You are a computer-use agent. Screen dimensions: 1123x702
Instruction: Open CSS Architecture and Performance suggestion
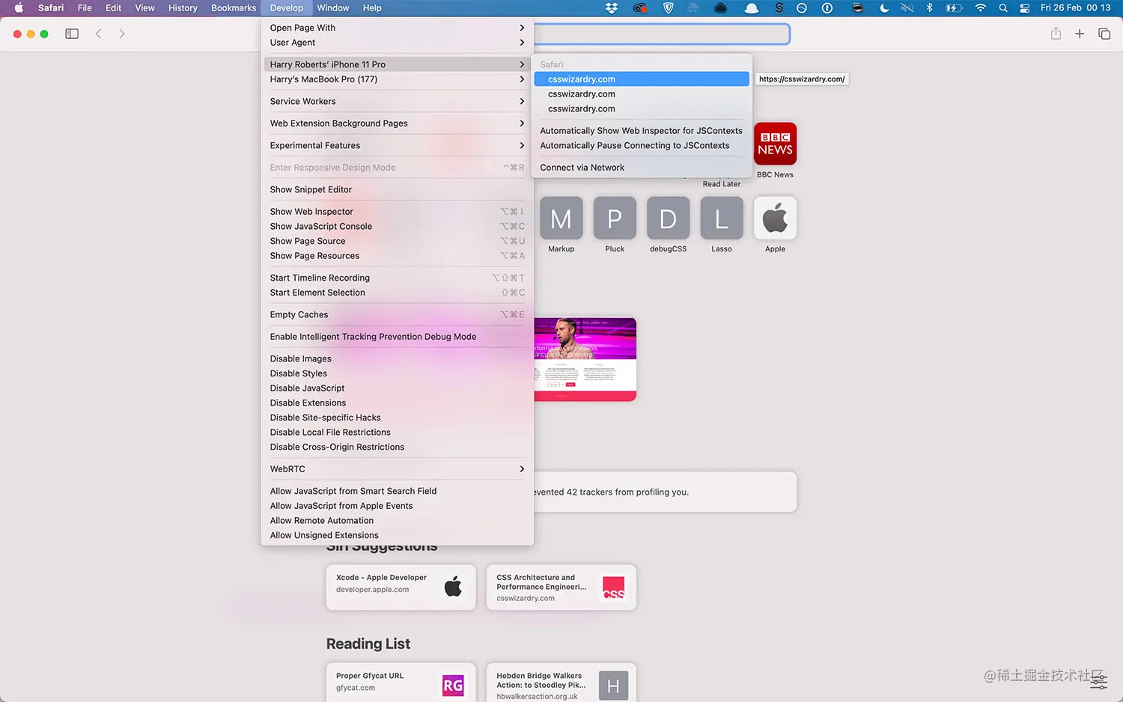(561, 587)
